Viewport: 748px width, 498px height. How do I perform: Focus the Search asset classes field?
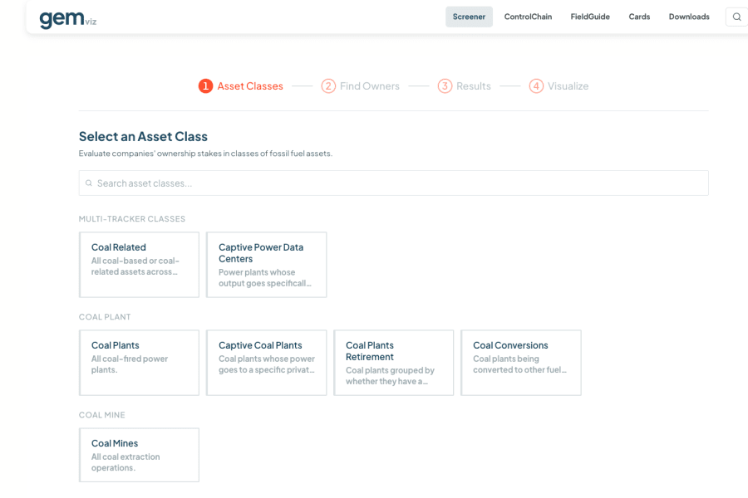point(394,183)
